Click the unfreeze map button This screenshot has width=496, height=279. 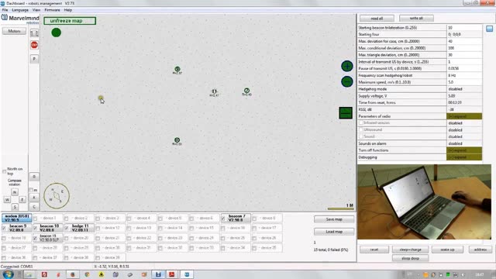(x=70, y=21)
